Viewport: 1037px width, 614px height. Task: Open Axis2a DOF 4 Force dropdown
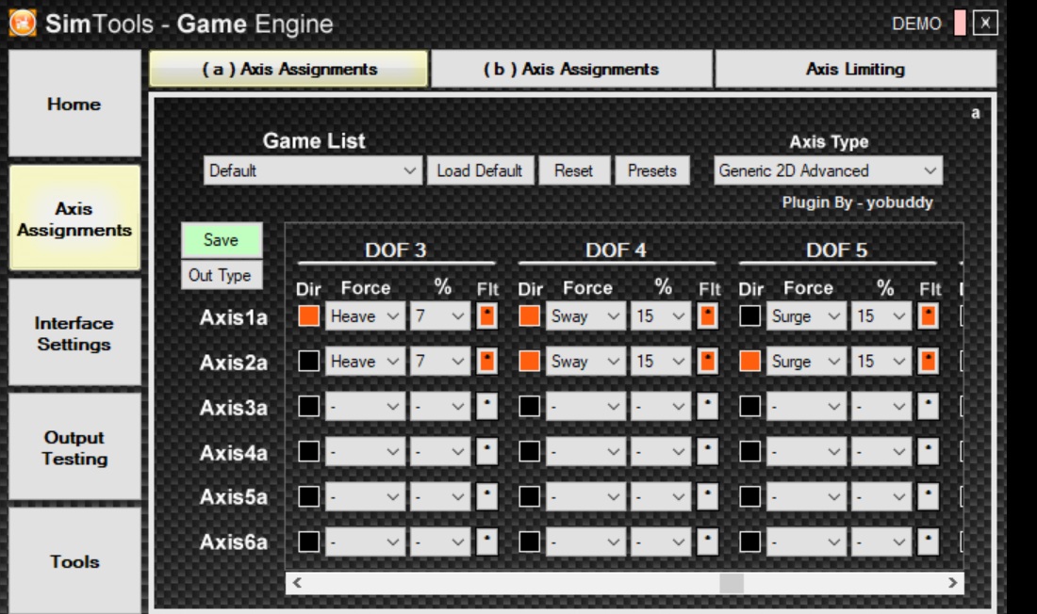pos(586,361)
